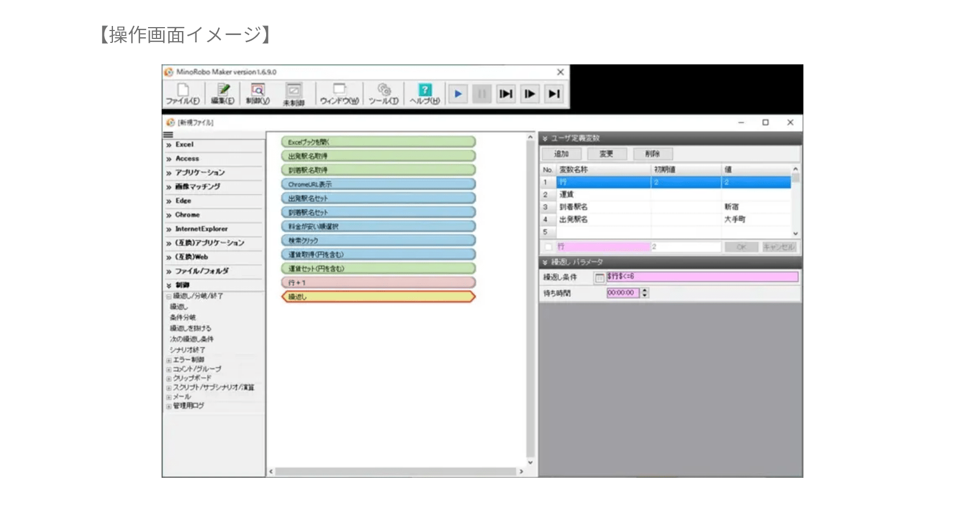This screenshot has height=515, width=965.
Task: Select the ChromeURL表示 step in scenario
Action: 378,184
